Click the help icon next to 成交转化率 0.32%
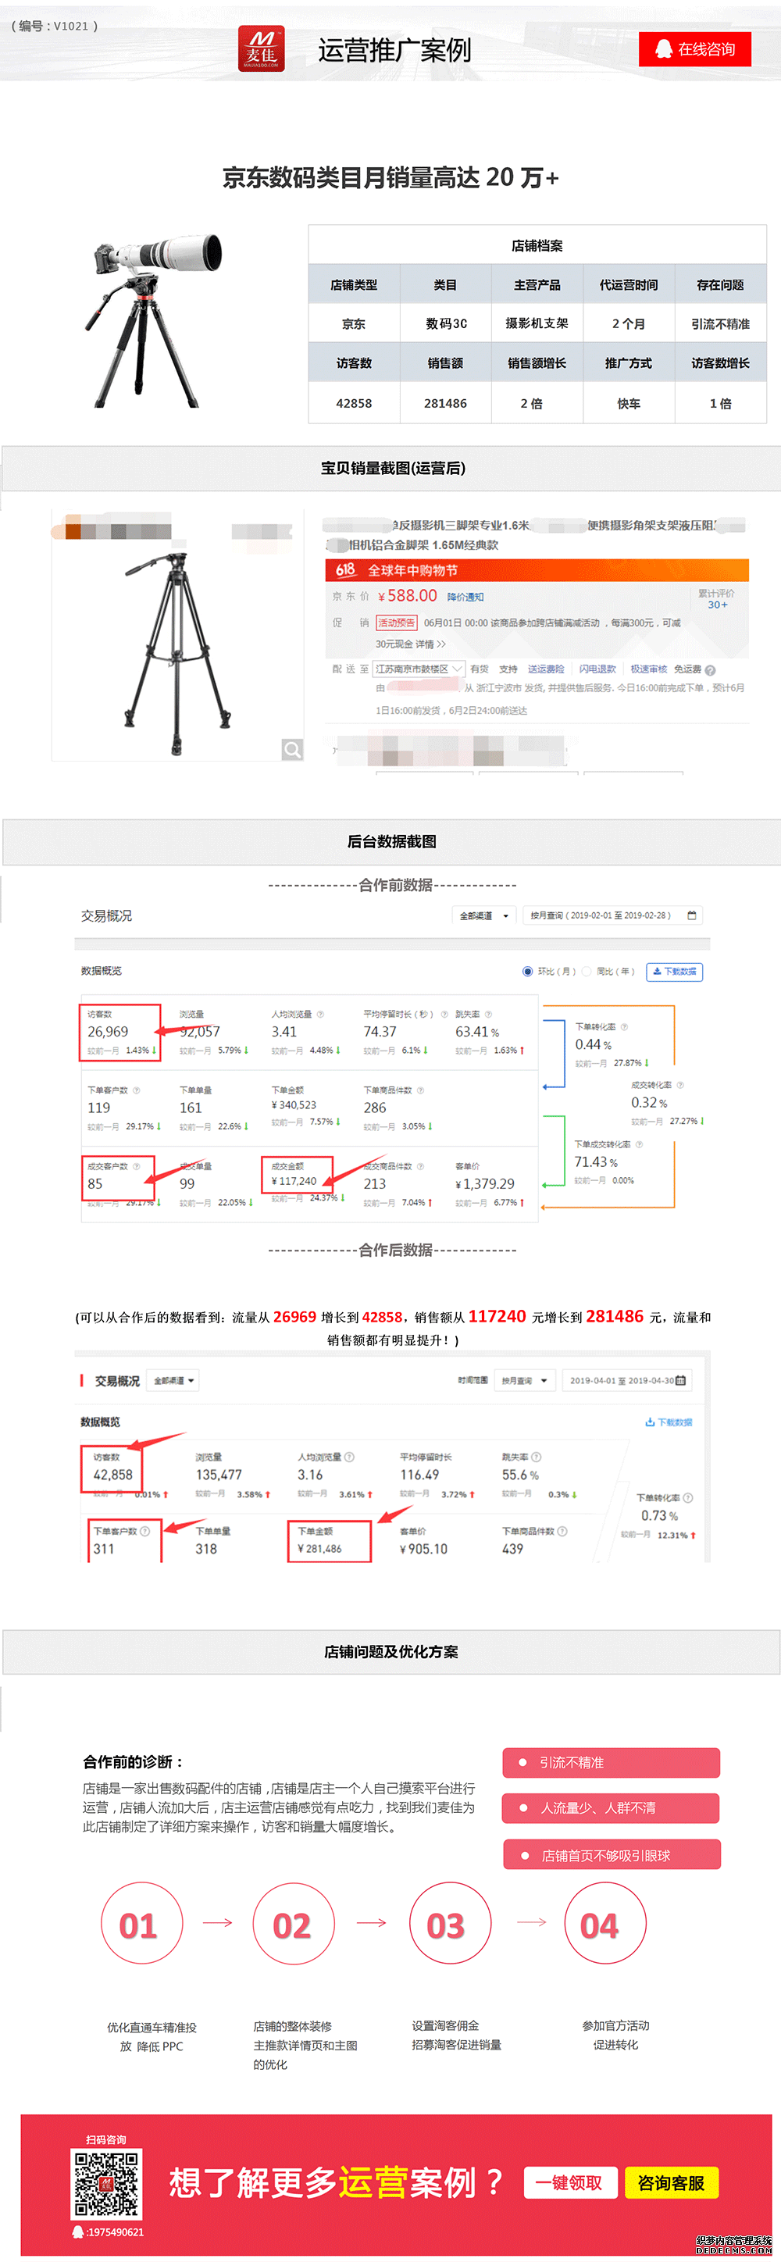 680,1086
